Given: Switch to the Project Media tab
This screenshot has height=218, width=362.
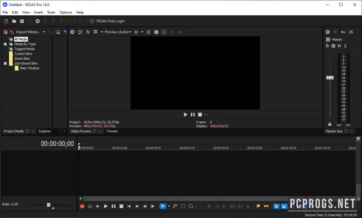Looking at the screenshot, I should point(14,131).
